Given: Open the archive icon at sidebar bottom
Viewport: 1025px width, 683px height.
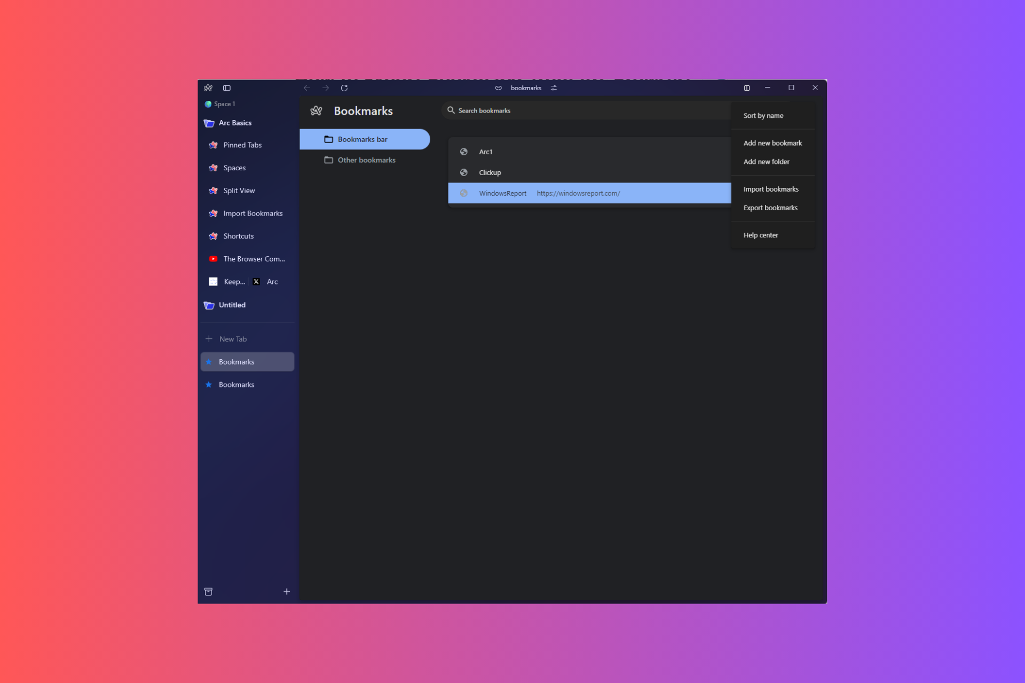Looking at the screenshot, I should point(209,592).
